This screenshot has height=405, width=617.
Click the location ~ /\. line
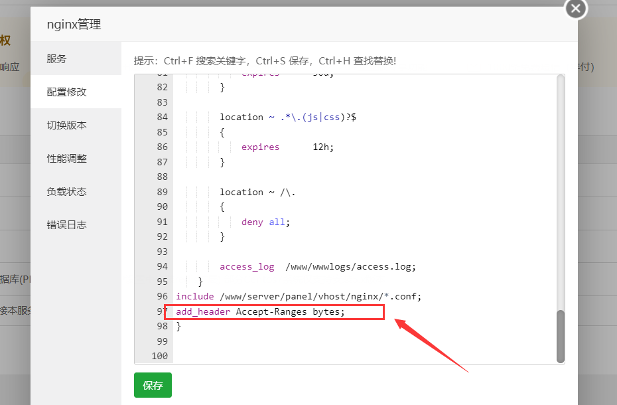[257, 193]
